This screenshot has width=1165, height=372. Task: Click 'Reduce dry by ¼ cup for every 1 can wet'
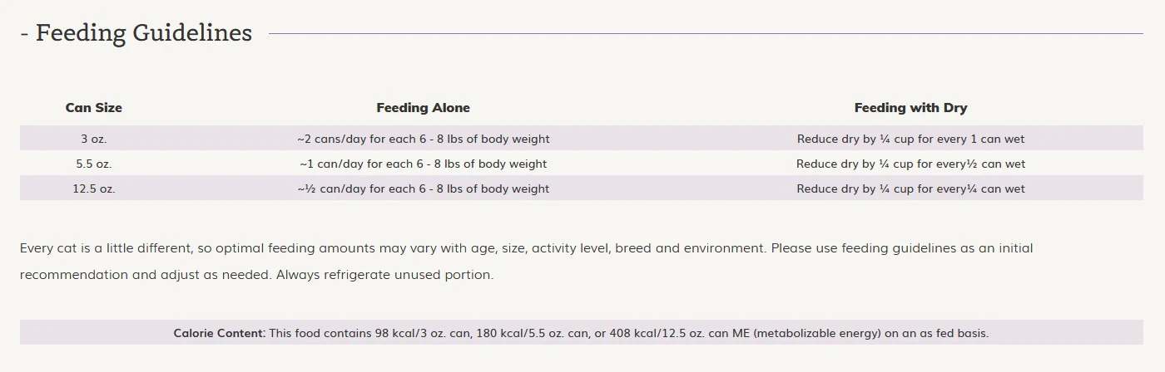(910, 139)
